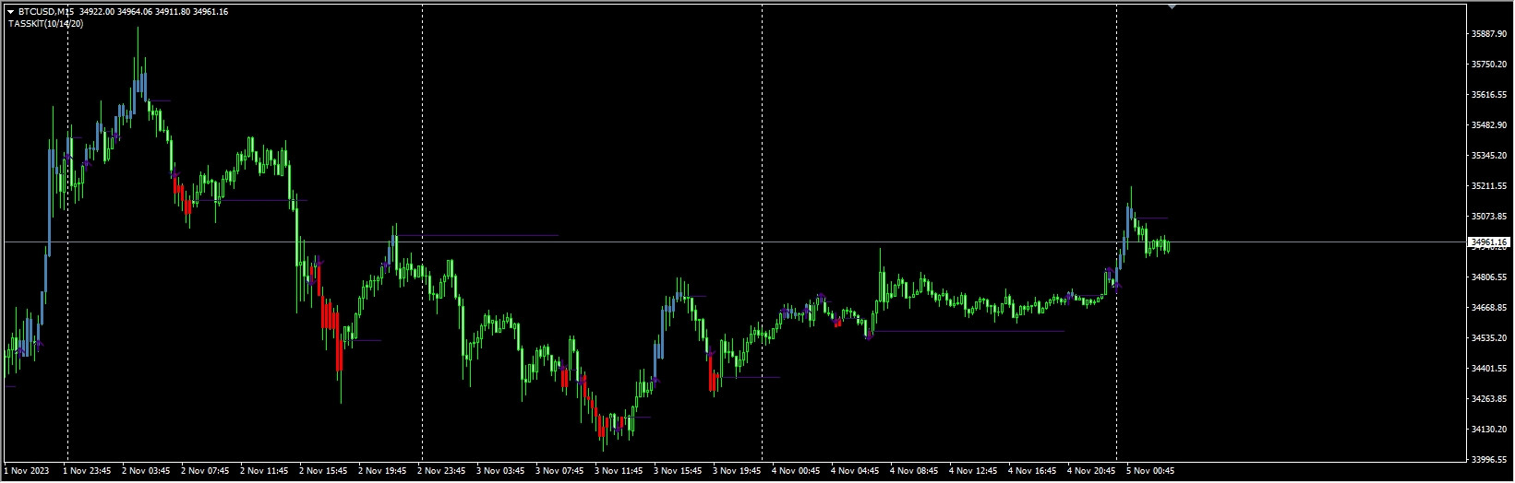Click the 1 Nov 2023 time axis label
Viewport: 1515px width, 483px height.
26,471
